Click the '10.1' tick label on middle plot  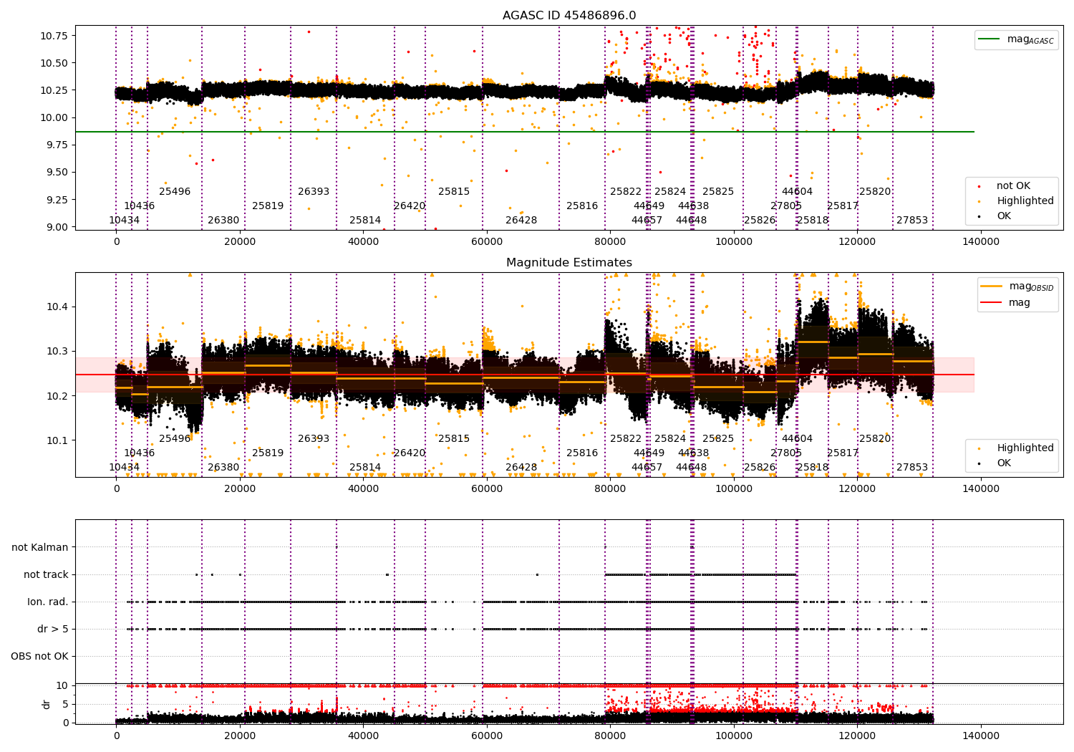57,440
